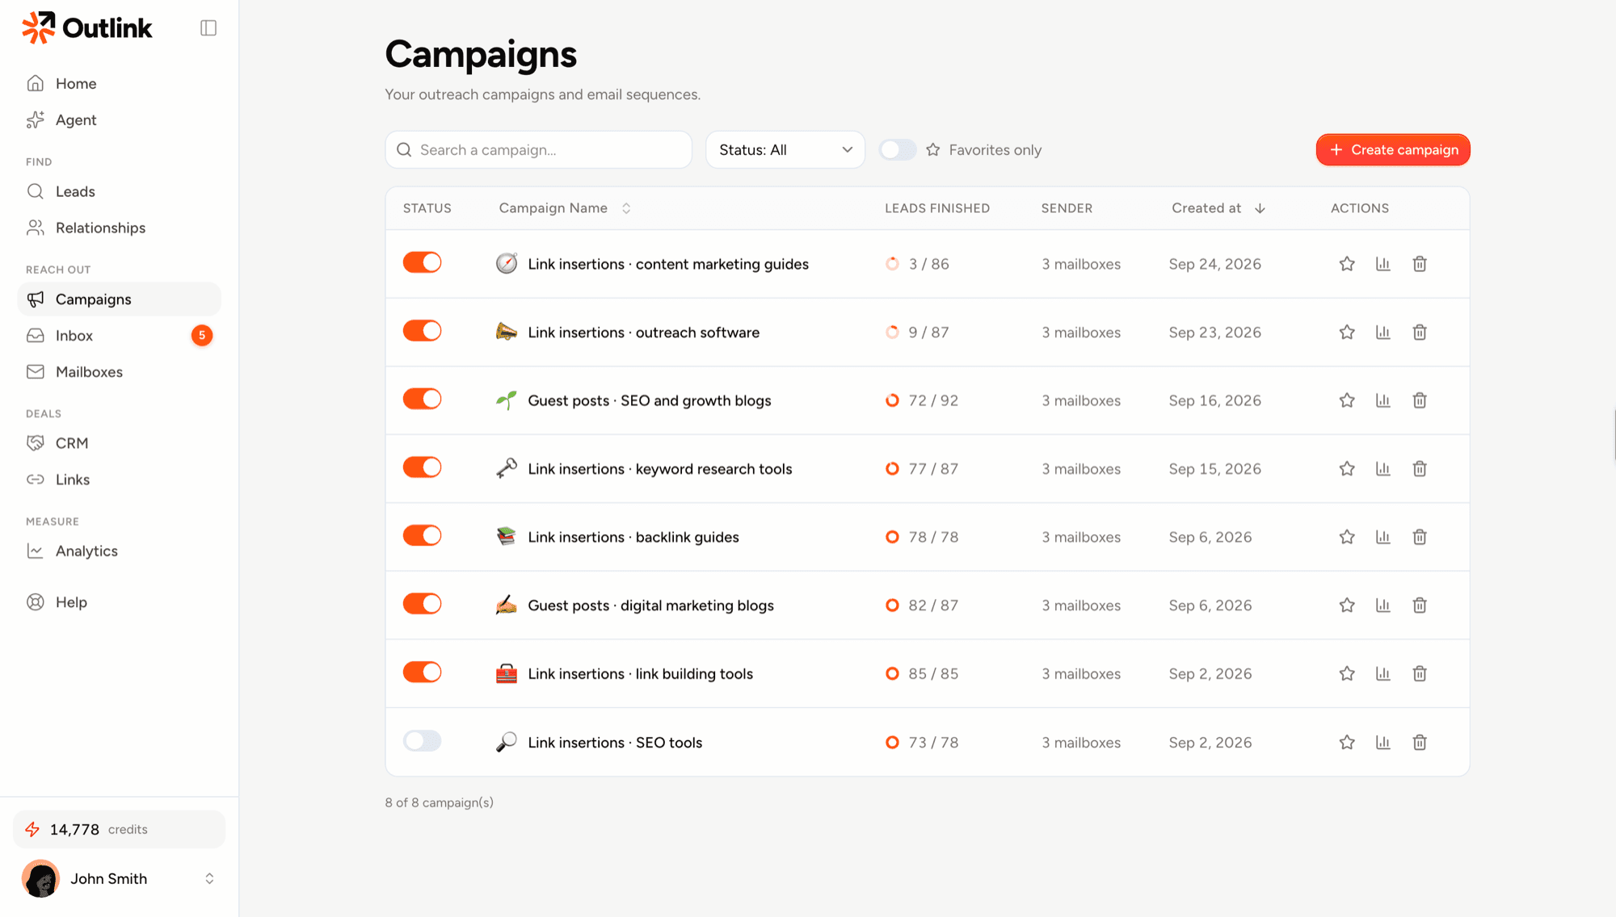This screenshot has width=1616, height=917.
Task: Star the keyword research tools campaign
Action: [x=1347, y=469]
